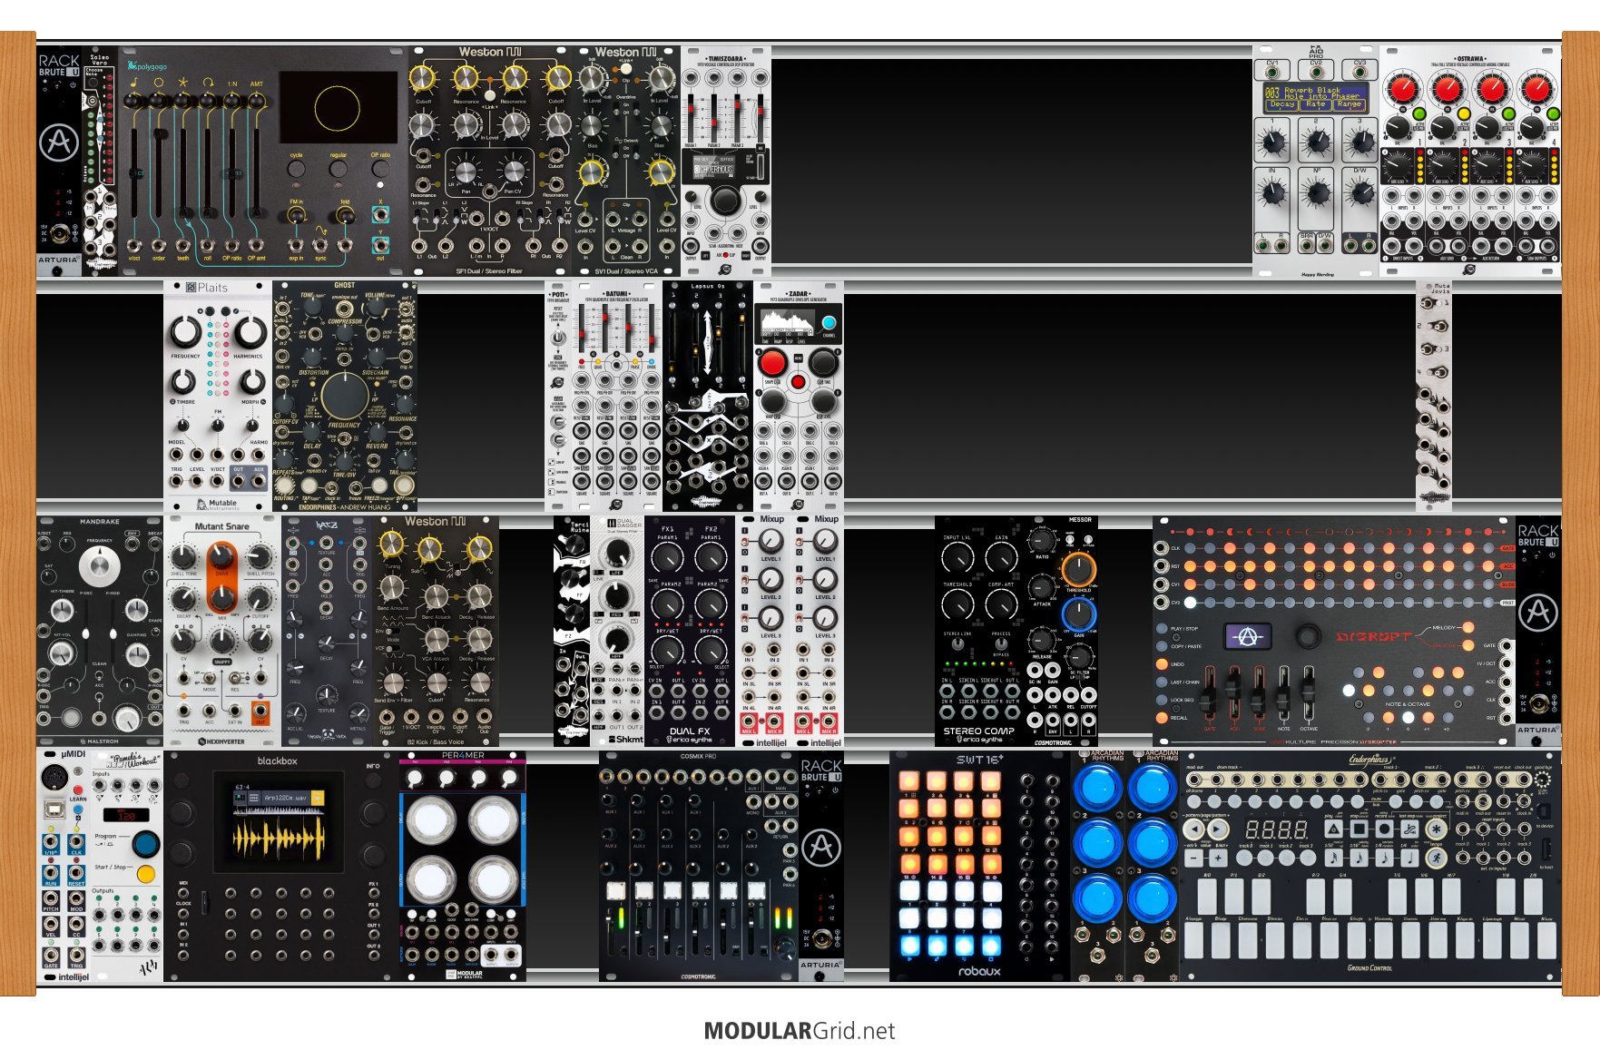Click the lit Undo button on Disrupt

(1162, 664)
